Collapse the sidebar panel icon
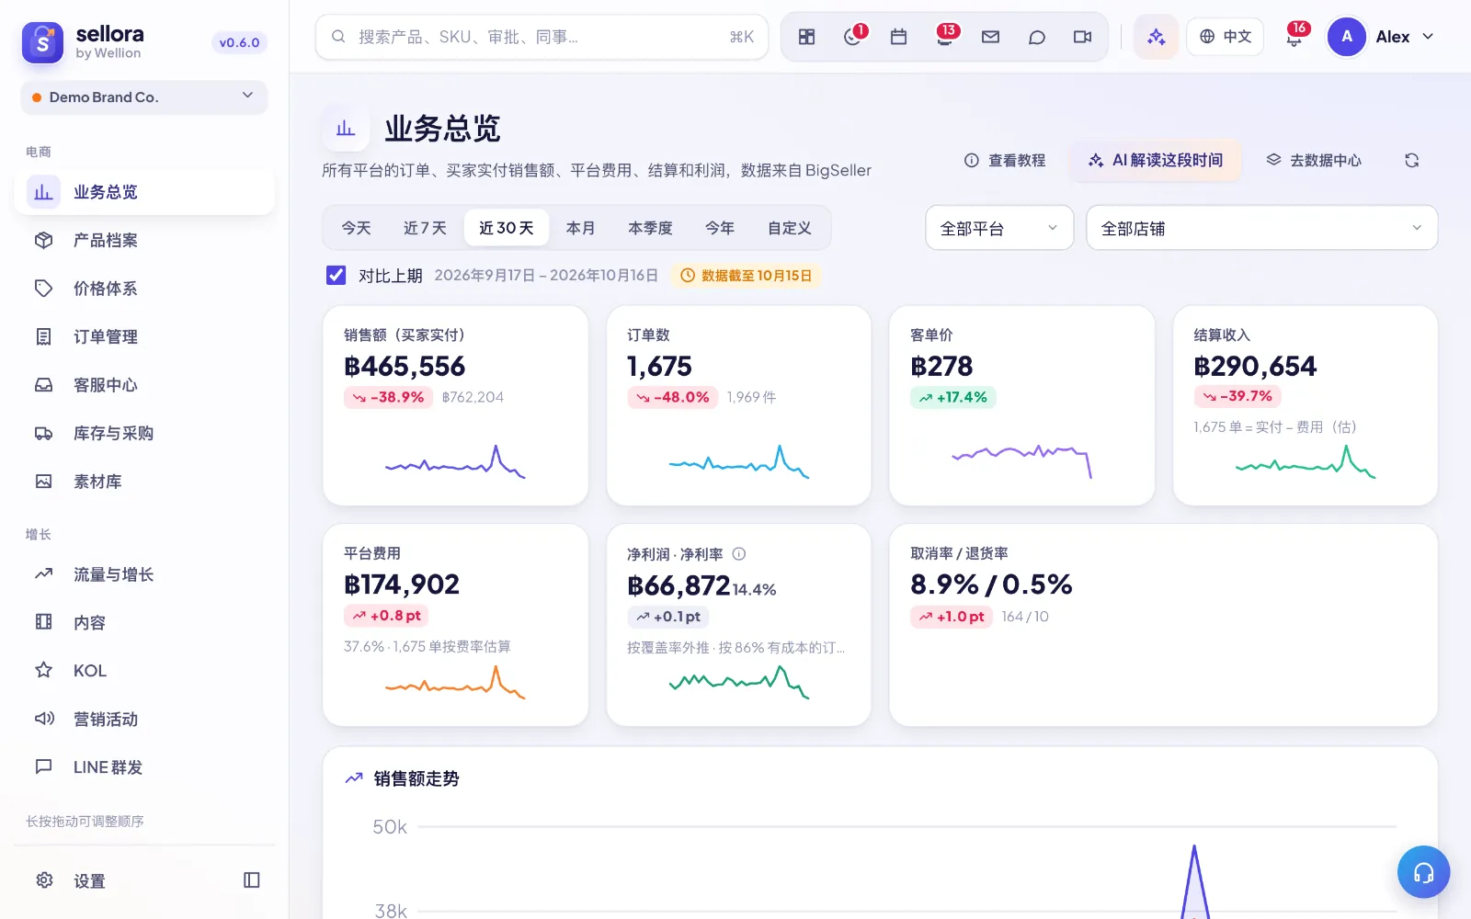 [x=252, y=880]
